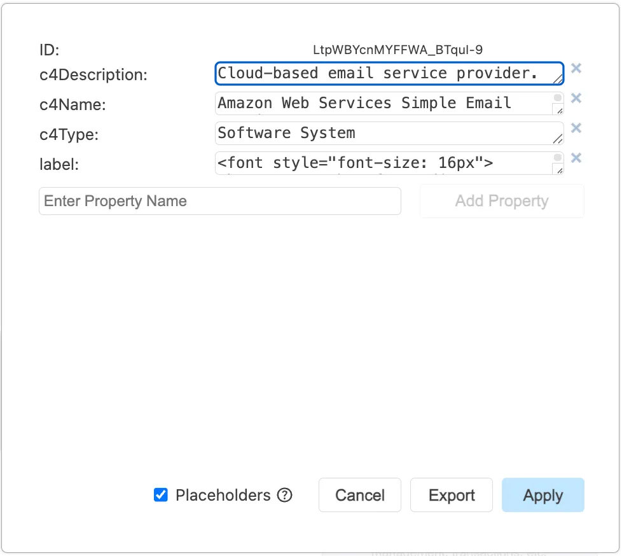This screenshot has width=622, height=556.
Task: Click the Add Property button
Action: click(501, 201)
